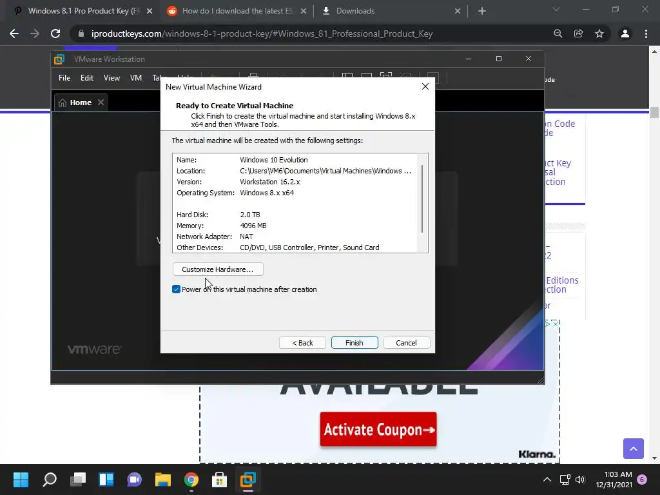Screen dimensions: 660x495
Task: Click Finish to create the virtual machine
Action: click(x=354, y=343)
